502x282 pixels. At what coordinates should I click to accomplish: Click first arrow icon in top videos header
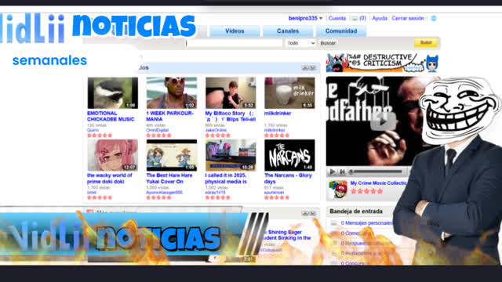pos(305,68)
